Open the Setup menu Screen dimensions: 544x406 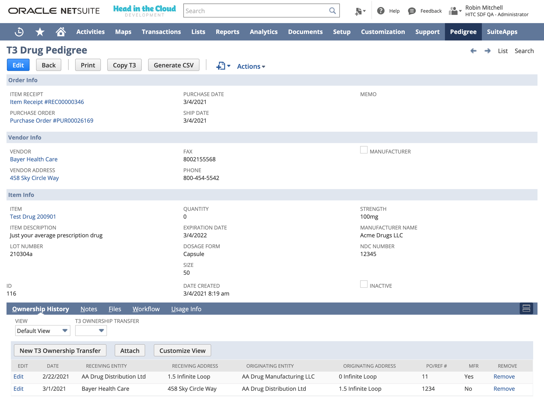342,32
